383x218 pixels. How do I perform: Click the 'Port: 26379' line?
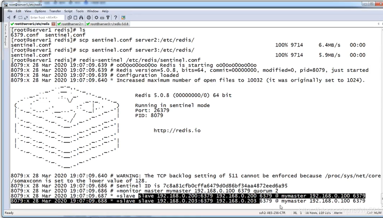tap(152, 110)
